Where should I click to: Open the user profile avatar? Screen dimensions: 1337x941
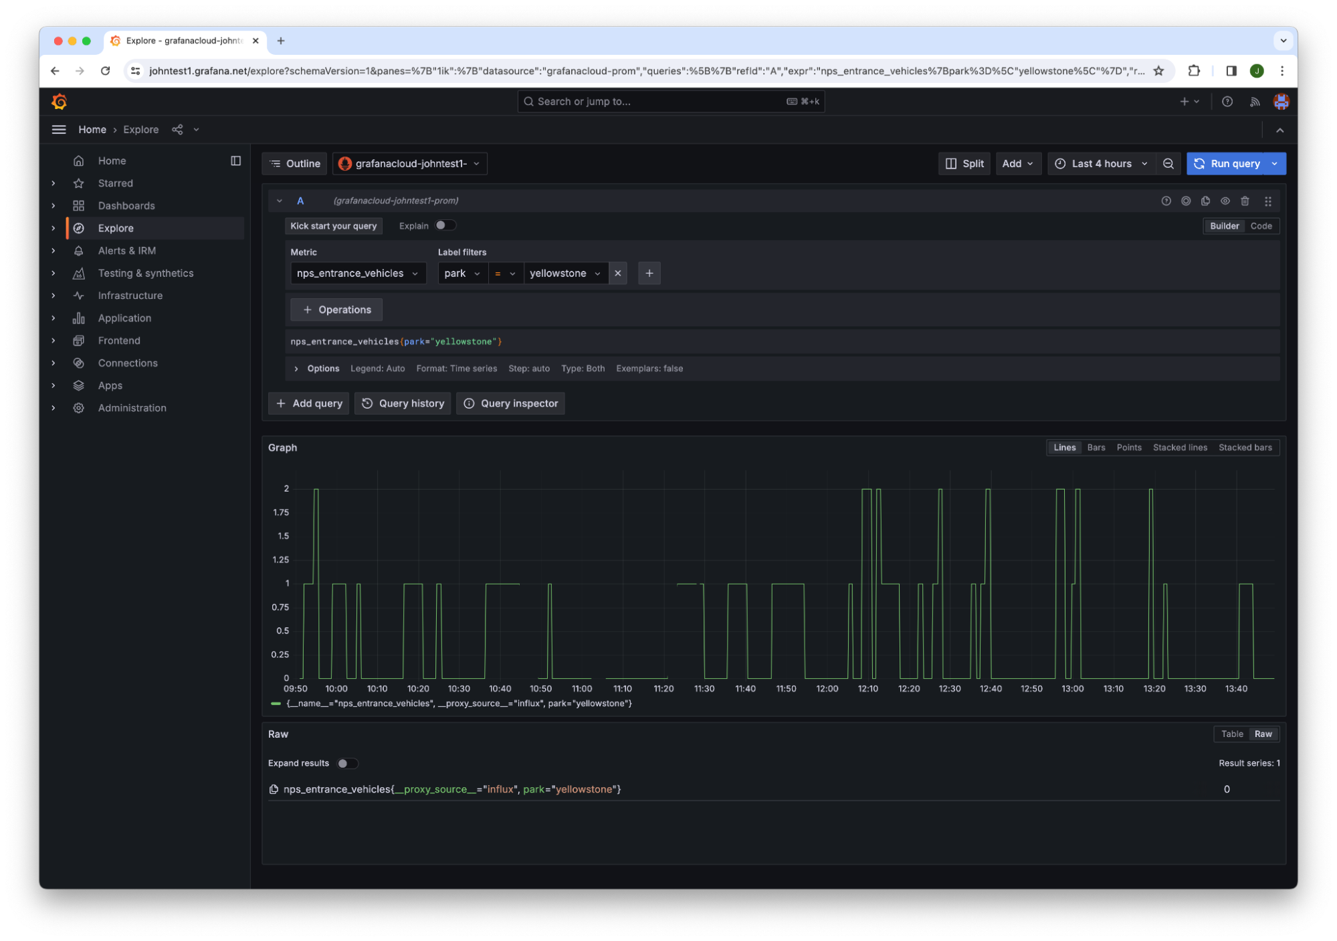pos(1281,102)
